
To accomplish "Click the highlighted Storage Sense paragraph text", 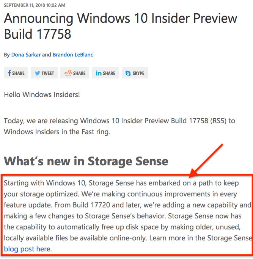I will click(x=128, y=216).
